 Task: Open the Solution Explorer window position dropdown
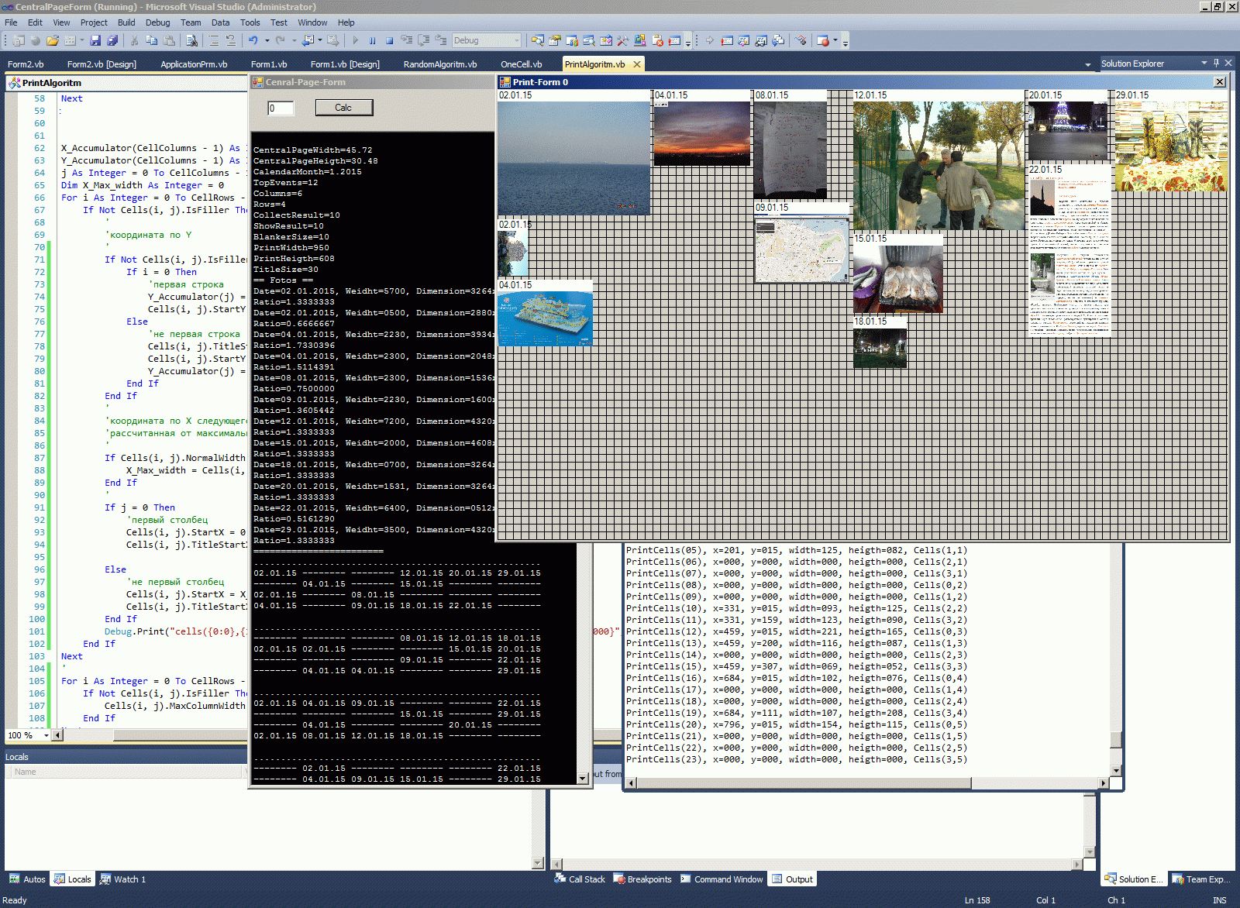[x=1204, y=63]
